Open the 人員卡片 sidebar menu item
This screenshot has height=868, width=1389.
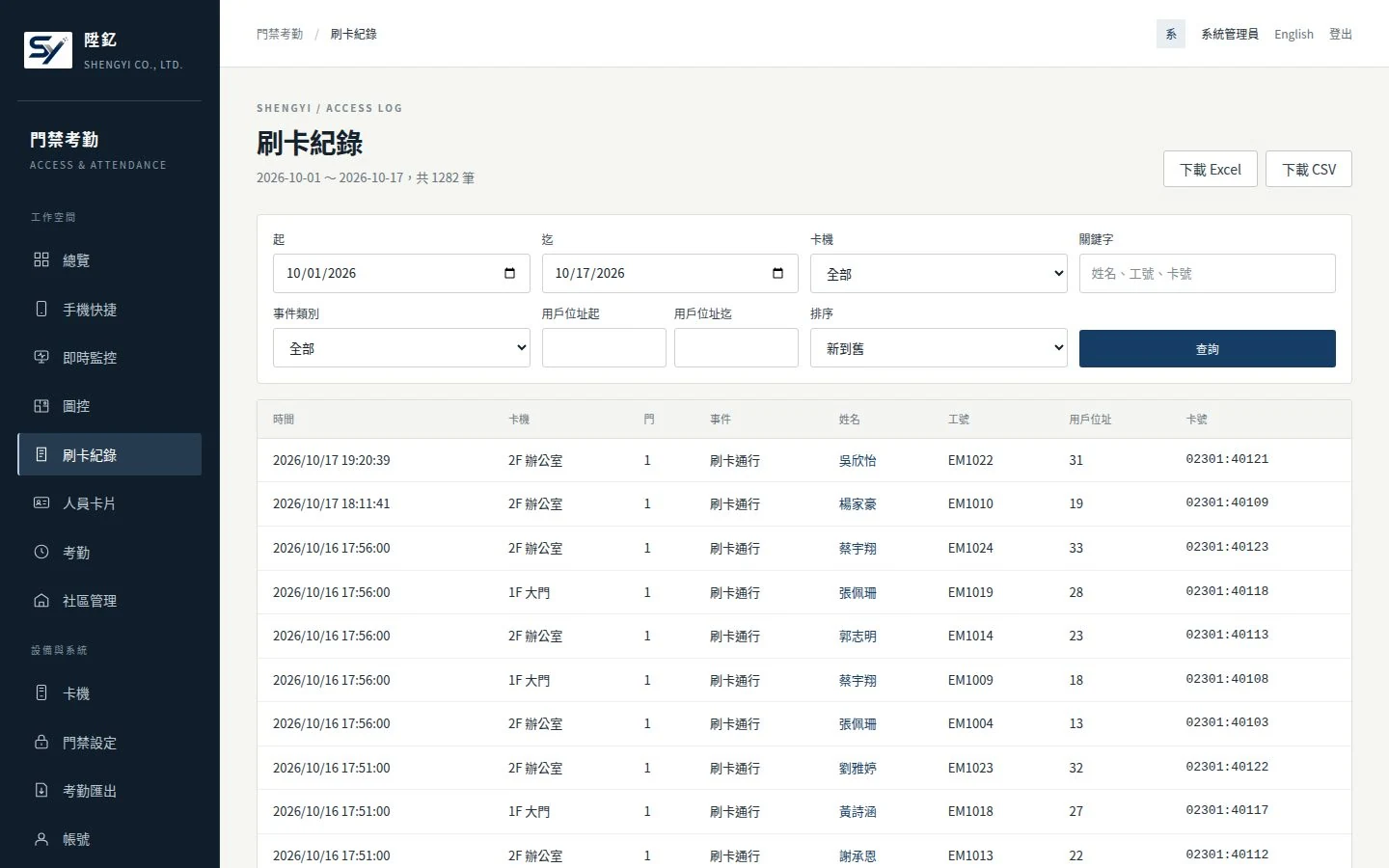[110, 503]
